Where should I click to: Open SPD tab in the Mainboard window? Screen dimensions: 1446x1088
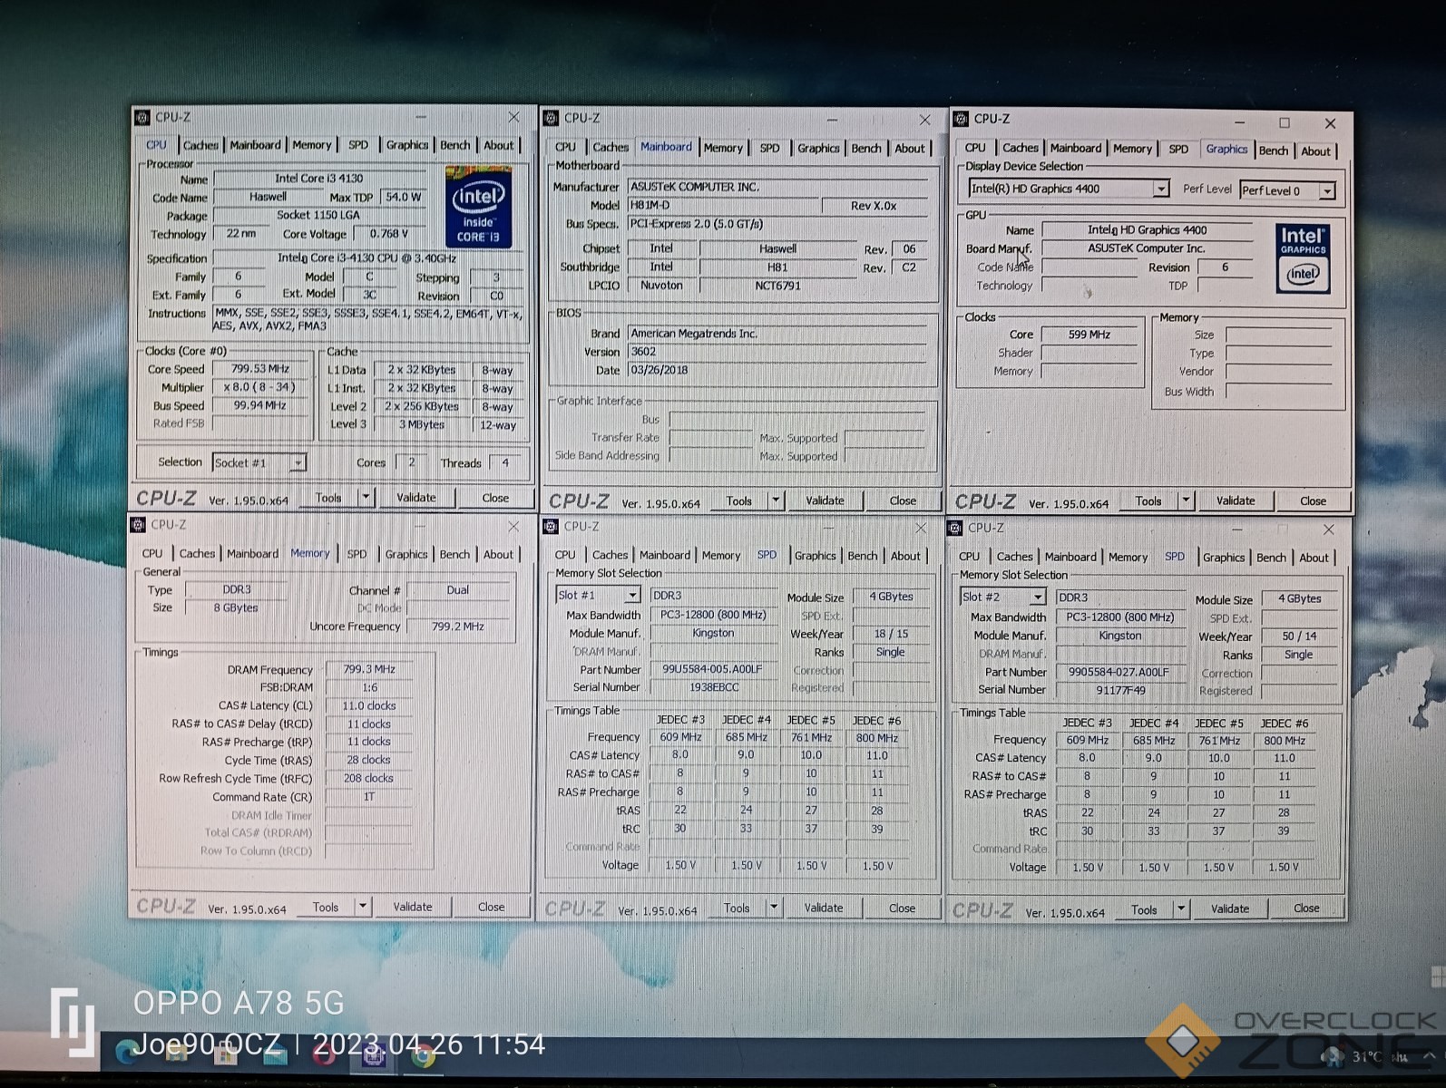[x=769, y=148]
